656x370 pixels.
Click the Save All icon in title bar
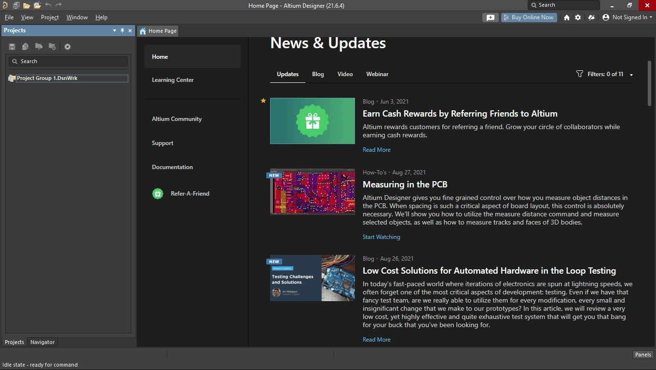click(x=16, y=5)
